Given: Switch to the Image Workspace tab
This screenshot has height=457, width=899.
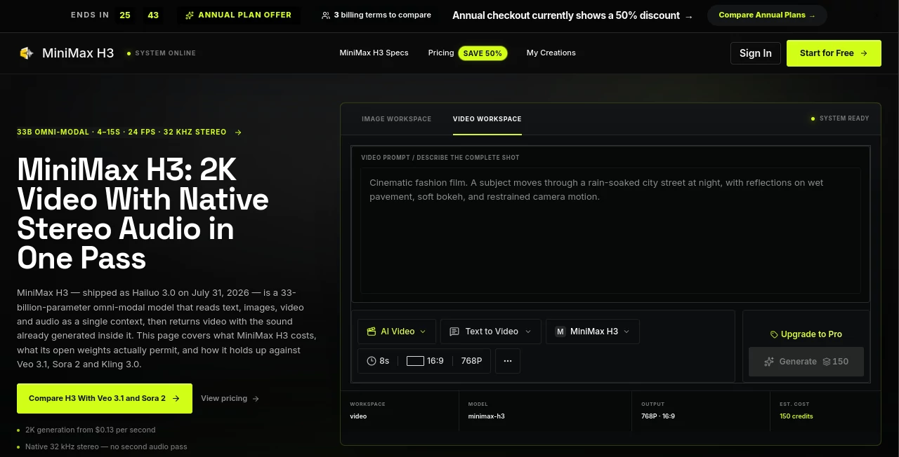Looking at the screenshot, I should point(397,119).
